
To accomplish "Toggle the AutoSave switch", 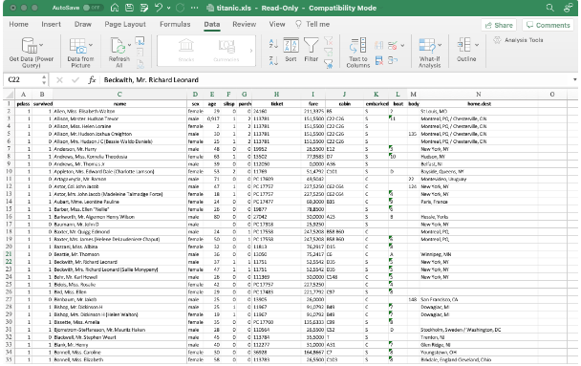I will pyautogui.click(x=92, y=8).
